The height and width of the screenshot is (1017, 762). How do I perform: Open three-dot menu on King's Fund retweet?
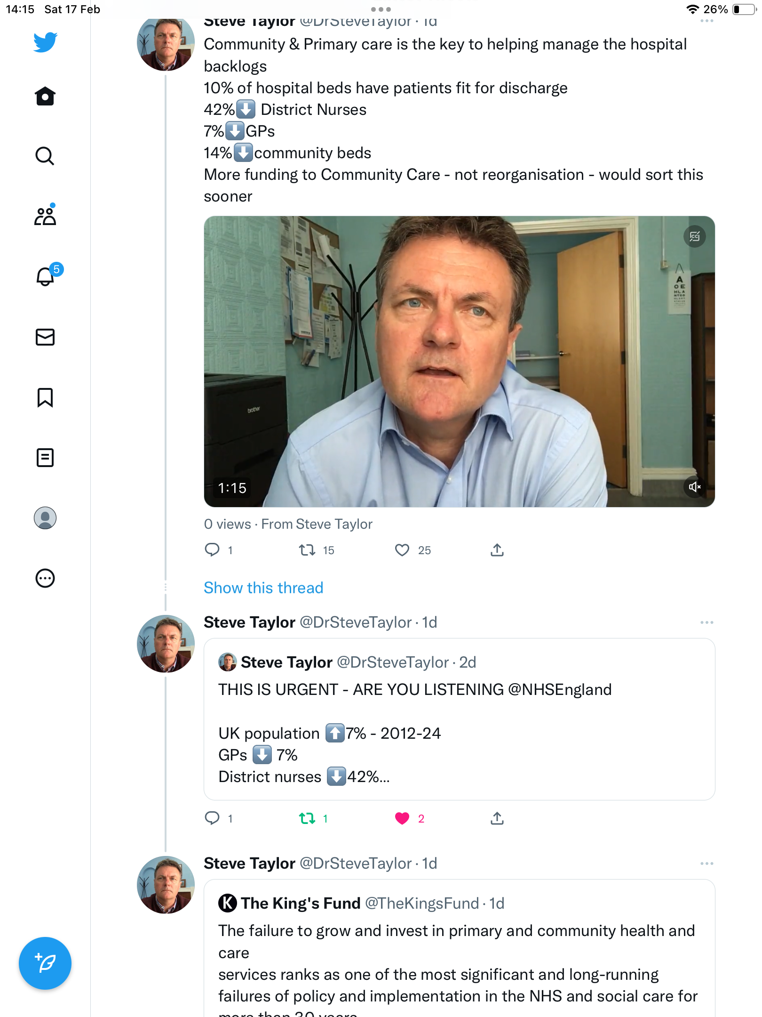[x=706, y=864]
